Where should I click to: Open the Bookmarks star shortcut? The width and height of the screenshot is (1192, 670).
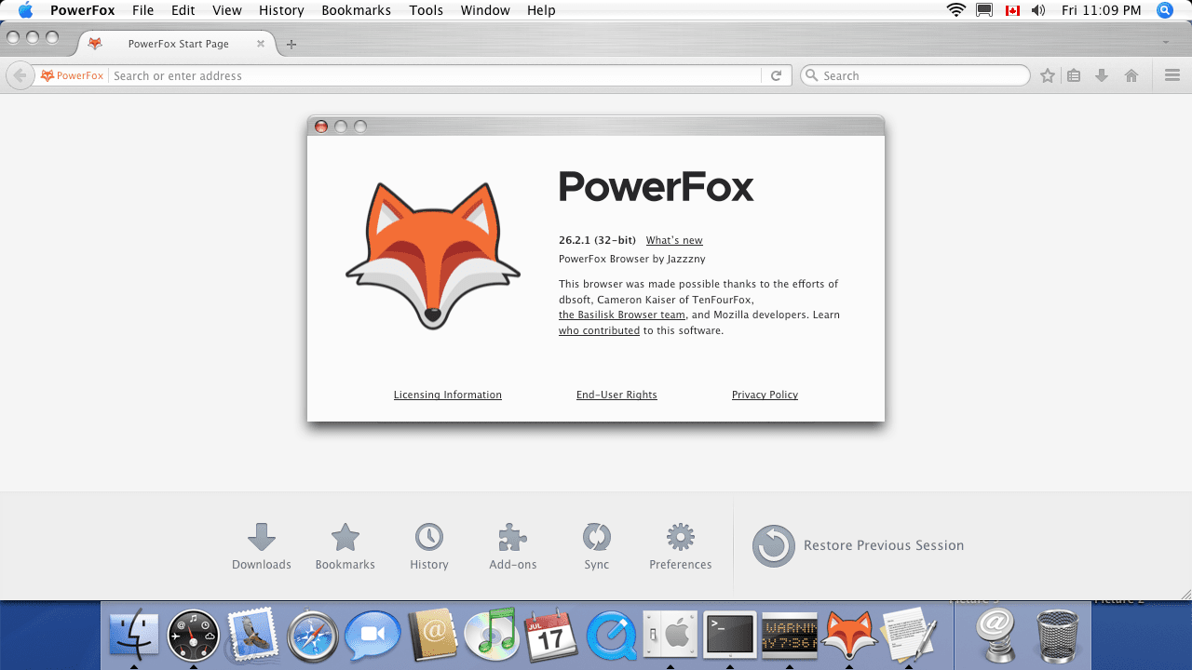click(345, 546)
